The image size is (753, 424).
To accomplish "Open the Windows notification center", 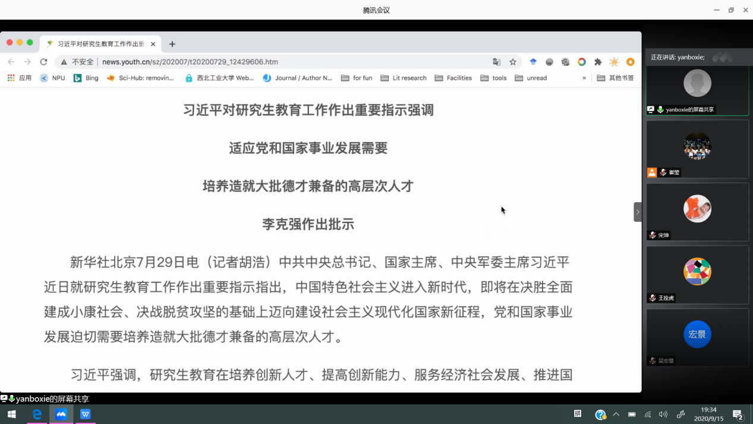I will [738, 414].
